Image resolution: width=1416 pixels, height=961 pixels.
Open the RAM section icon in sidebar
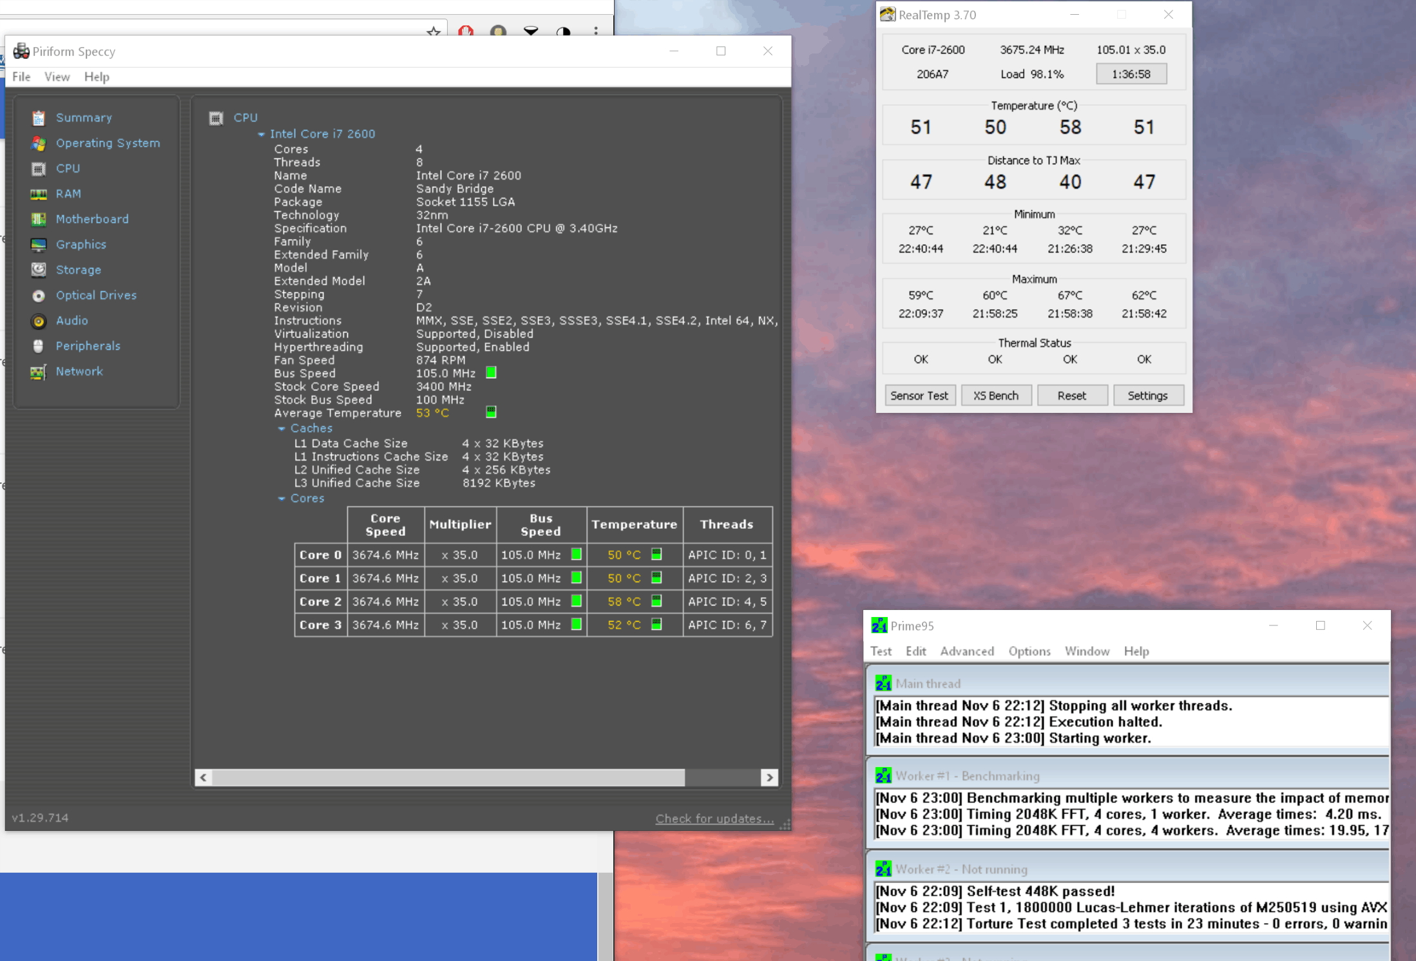[39, 194]
